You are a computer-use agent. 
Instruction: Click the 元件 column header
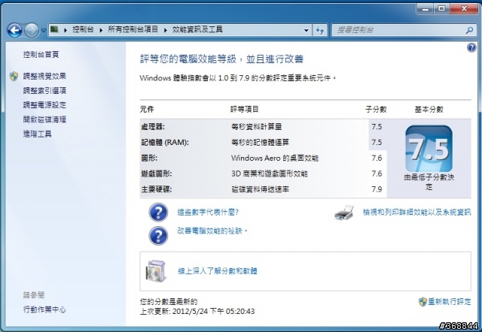[147, 110]
